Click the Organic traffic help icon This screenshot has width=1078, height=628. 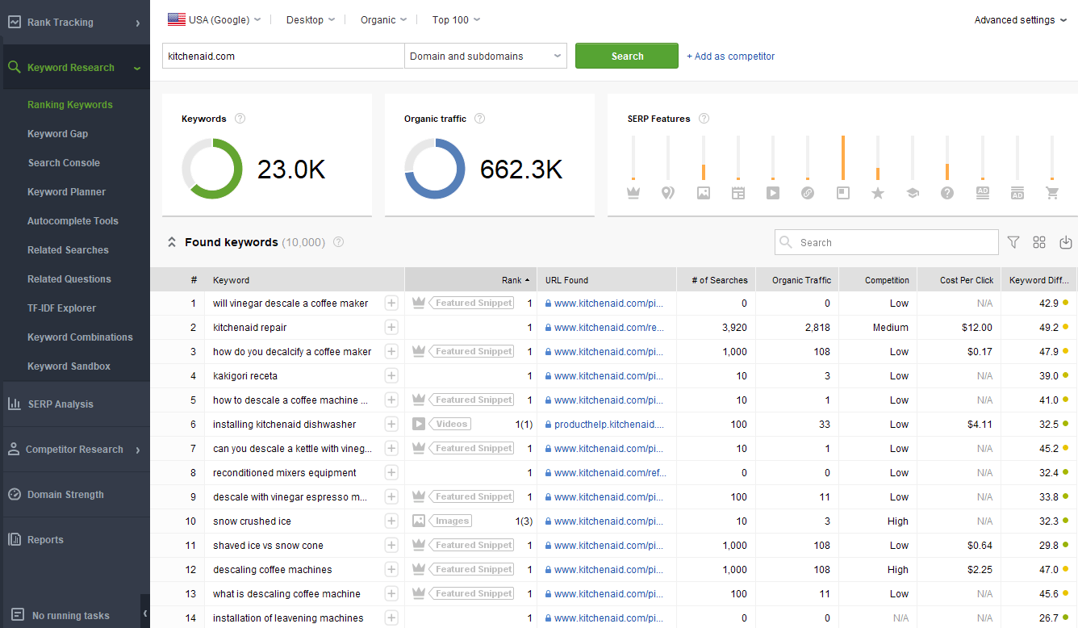tap(480, 119)
